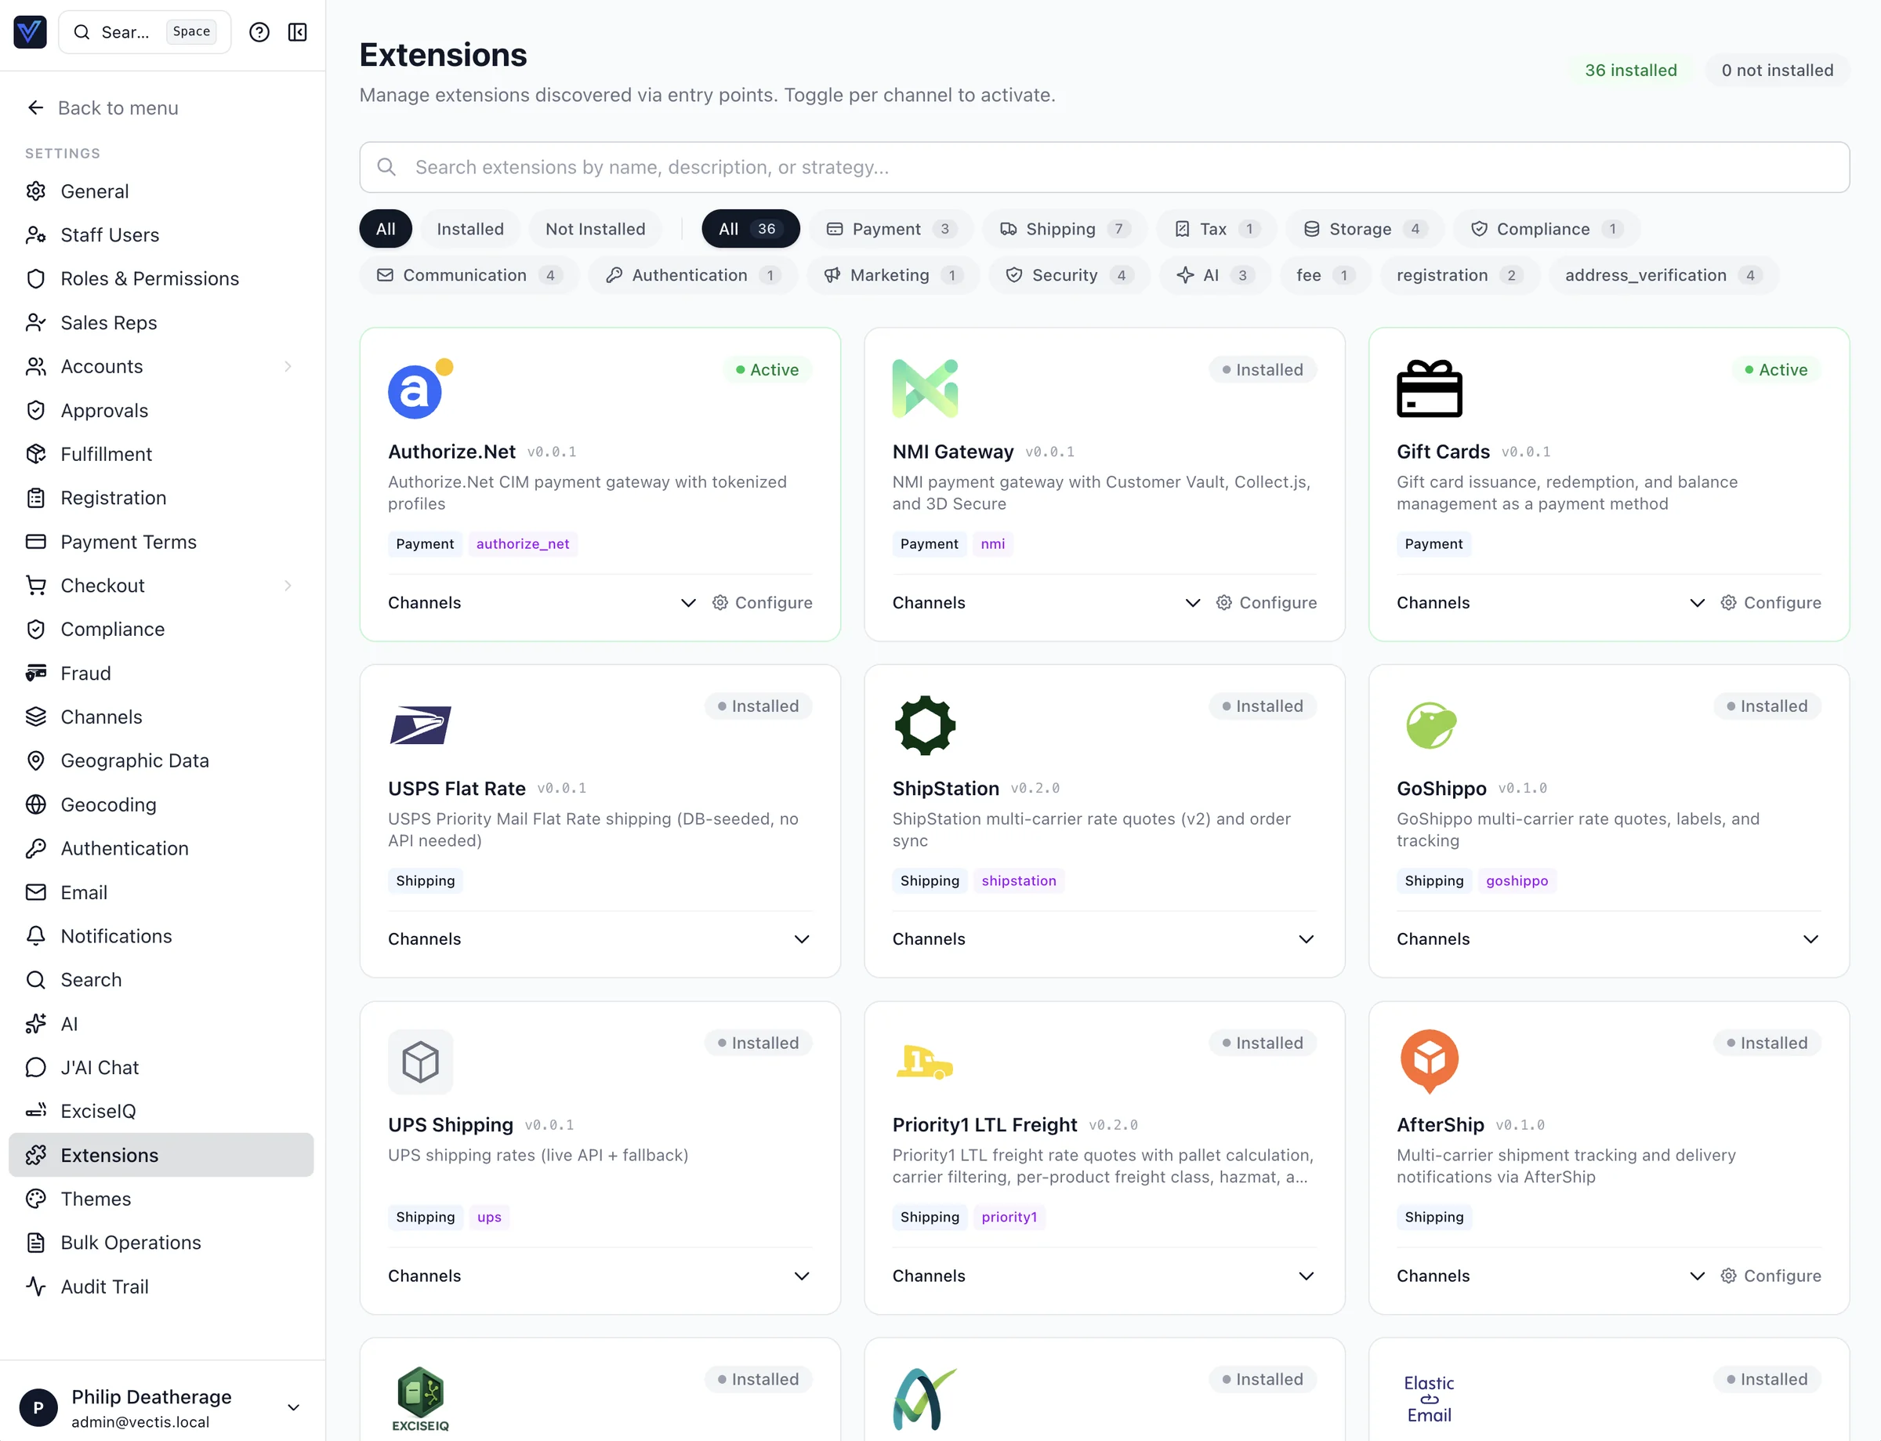The width and height of the screenshot is (1881, 1441).
Task: Click the GoShippo green logo
Action: [1430, 726]
